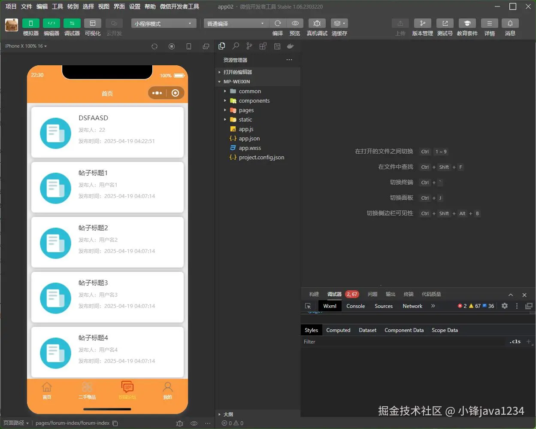Open the Docker whale sidebar icon
Image resolution: width=536 pixels, height=429 pixels.
point(291,46)
